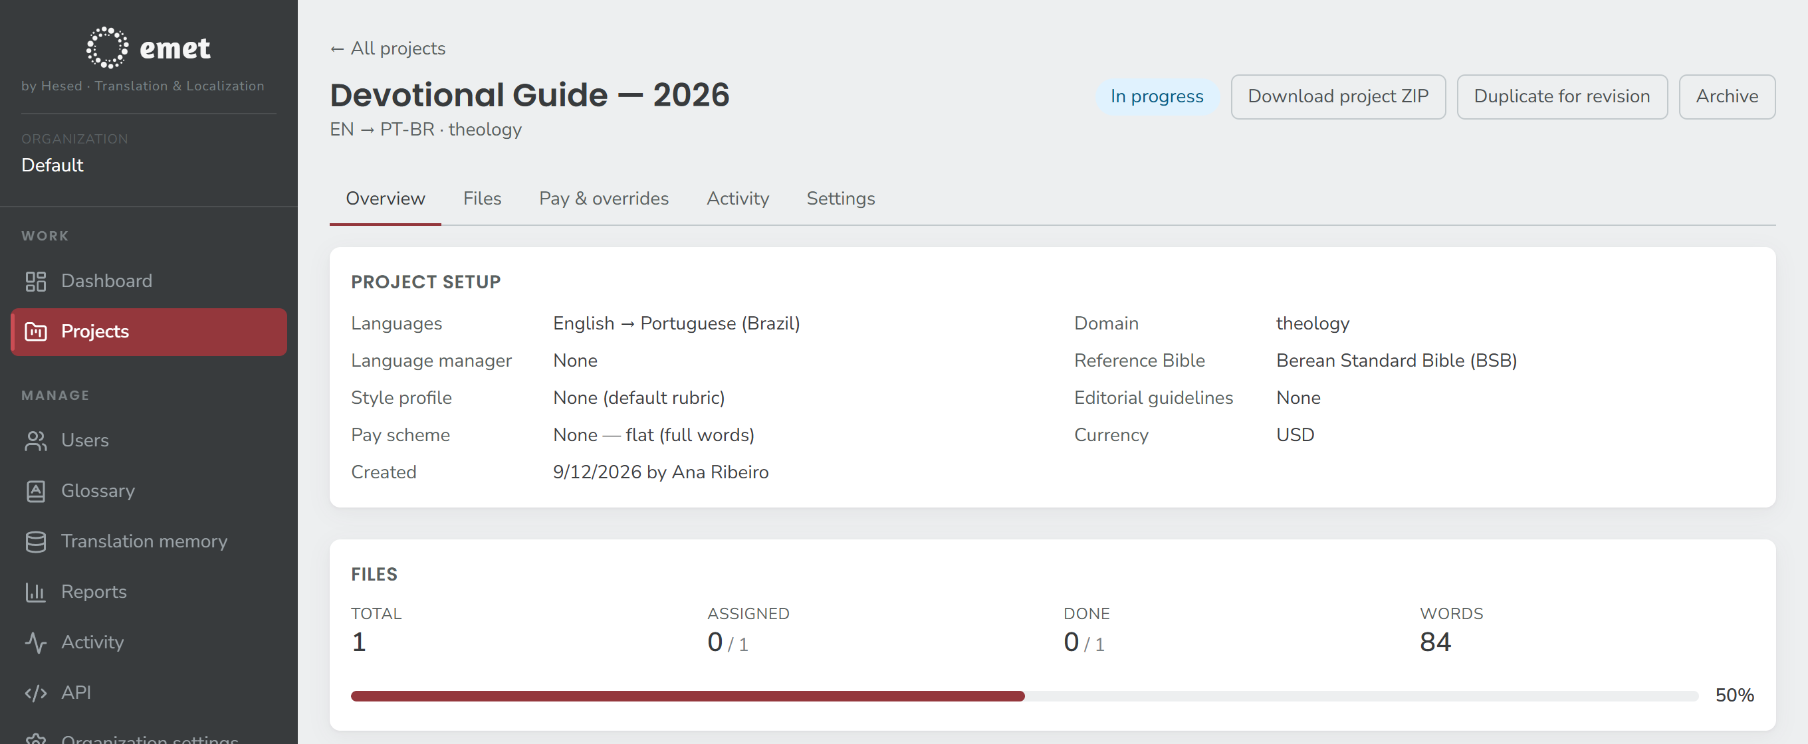Open the project Activity tab
Viewport: 1808px width, 744px height.
(x=738, y=199)
